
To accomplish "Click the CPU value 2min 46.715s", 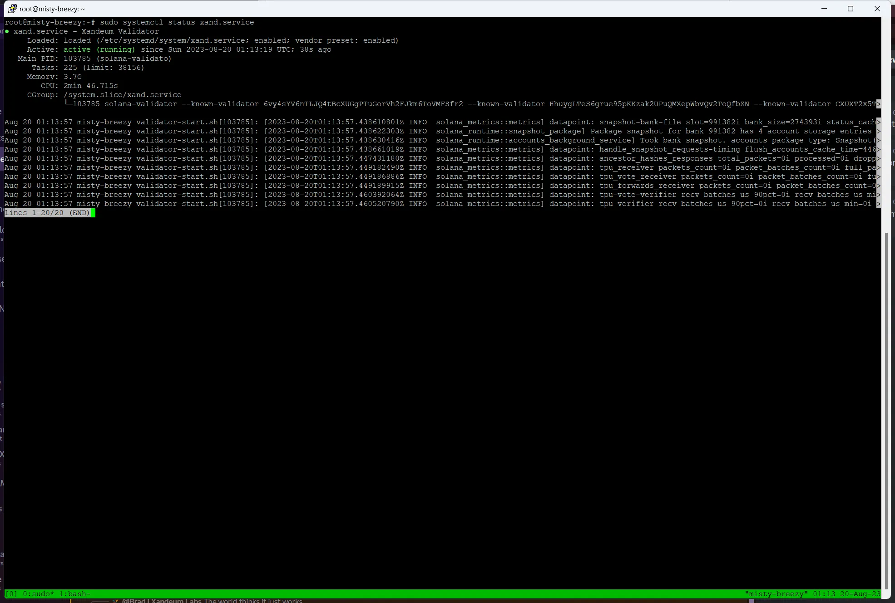I will [x=91, y=86].
